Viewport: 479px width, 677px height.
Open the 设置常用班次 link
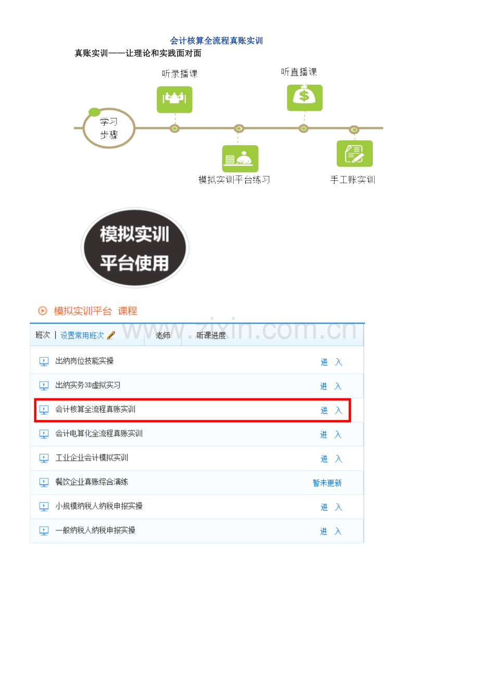pos(82,335)
